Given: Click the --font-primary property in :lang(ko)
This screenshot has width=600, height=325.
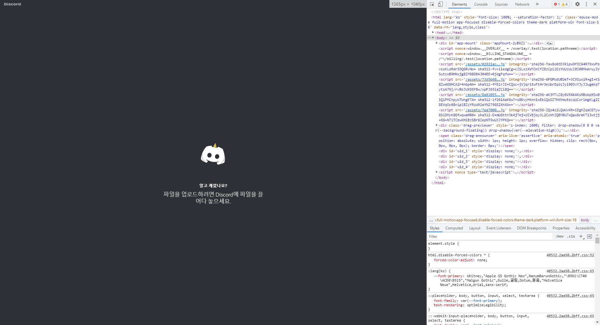Looking at the screenshot, I should coord(448,276).
